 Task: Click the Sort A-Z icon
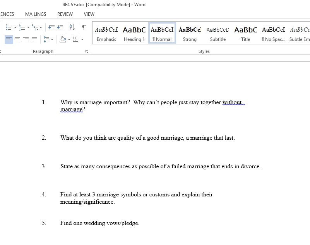(x=72, y=27)
